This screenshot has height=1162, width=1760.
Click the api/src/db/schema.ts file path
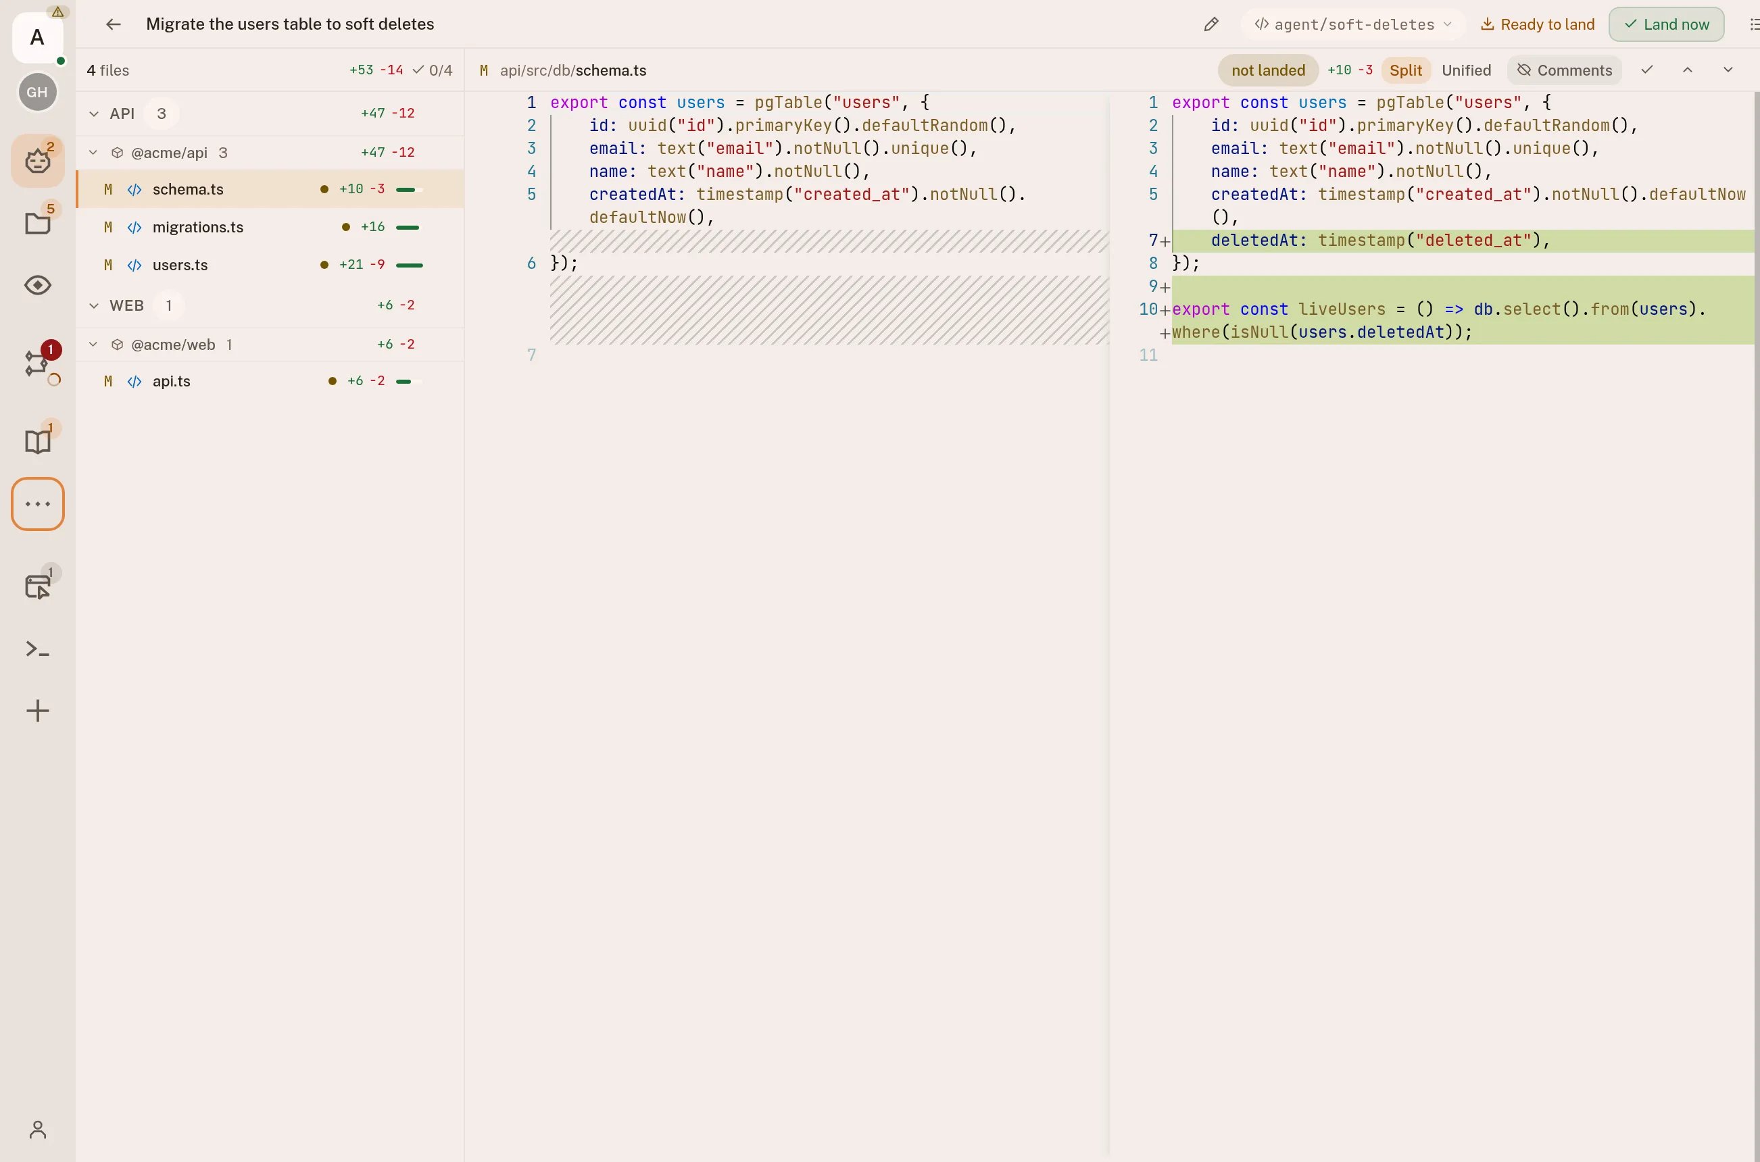pyautogui.click(x=573, y=70)
